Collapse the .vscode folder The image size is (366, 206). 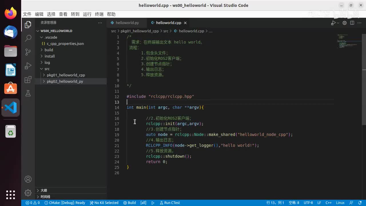click(71, 37)
